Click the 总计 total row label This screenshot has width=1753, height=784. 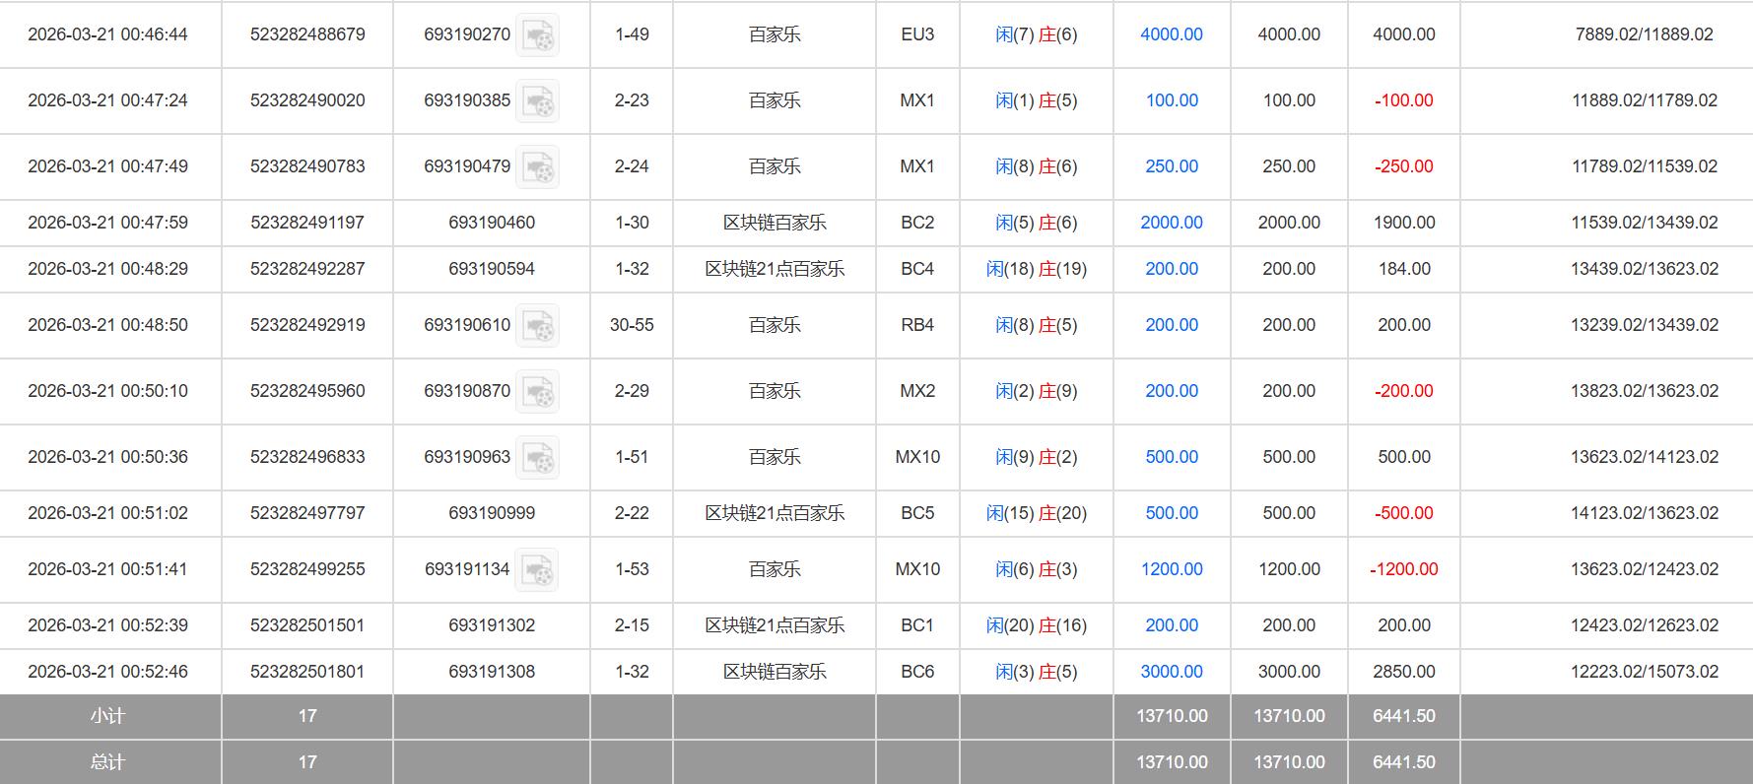coord(108,762)
